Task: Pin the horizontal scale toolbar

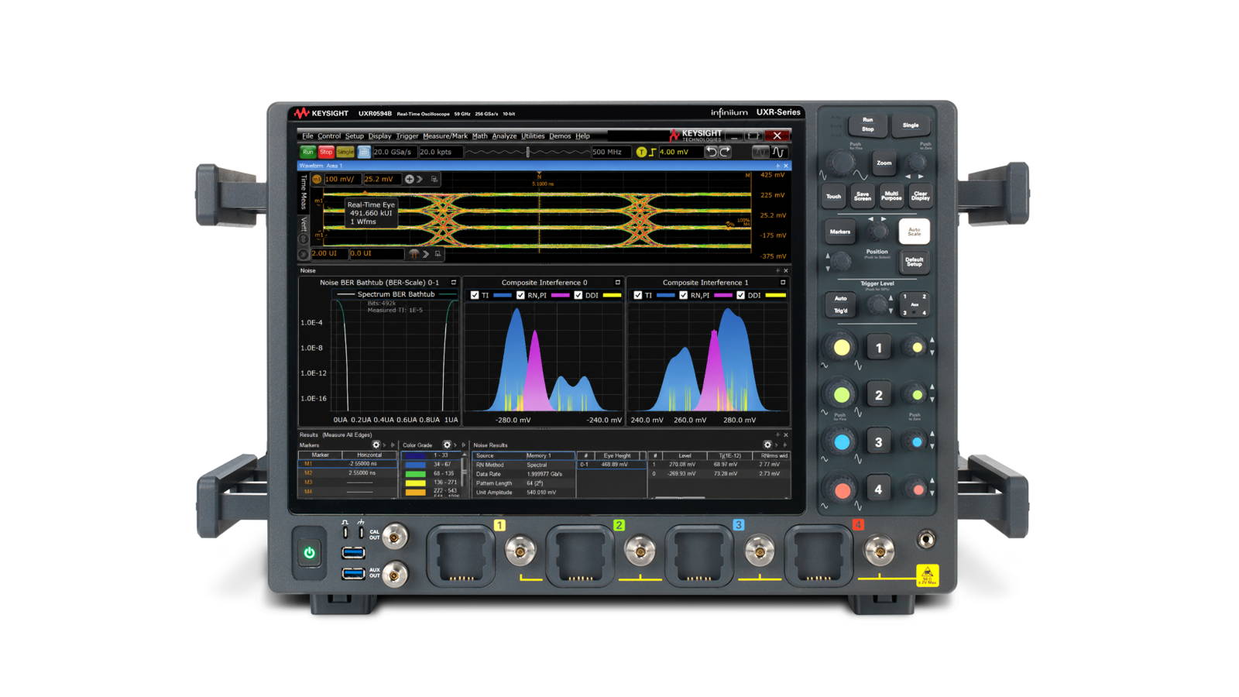Action: [x=438, y=253]
